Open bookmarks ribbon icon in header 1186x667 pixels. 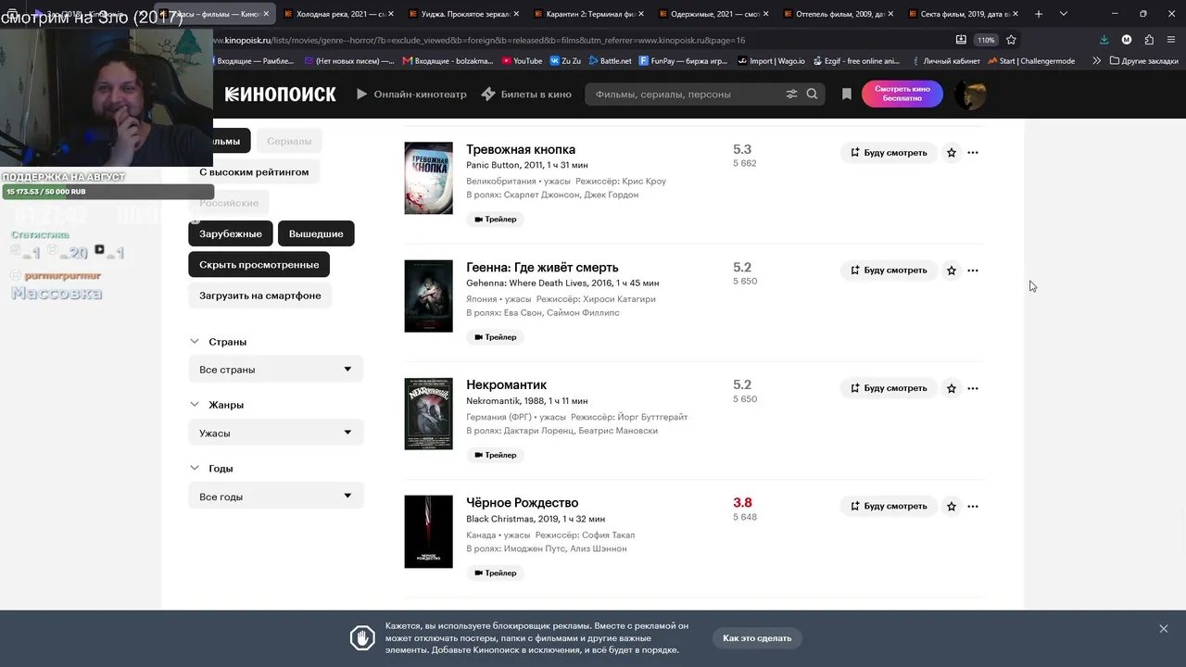[x=846, y=94]
